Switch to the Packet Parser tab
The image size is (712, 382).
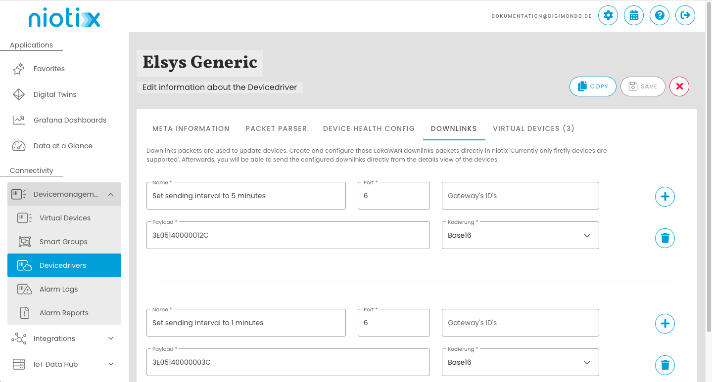276,128
